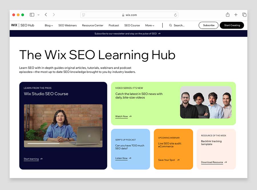The width and height of the screenshot is (257, 190).
Task: Click the arrow icon beside Download Resource
Action: pos(226,162)
